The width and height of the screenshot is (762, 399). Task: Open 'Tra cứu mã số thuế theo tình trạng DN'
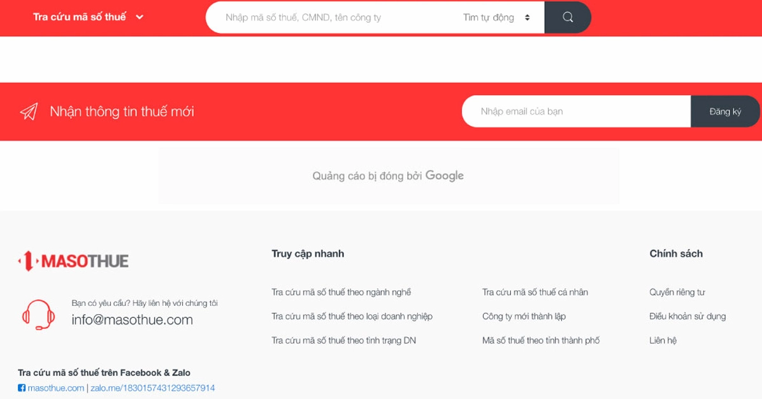[x=343, y=340]
